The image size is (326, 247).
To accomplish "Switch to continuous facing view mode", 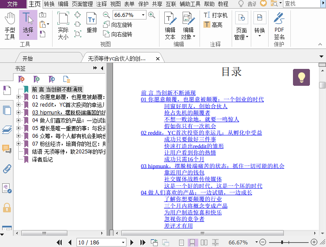I will click(x=215, y=242).
